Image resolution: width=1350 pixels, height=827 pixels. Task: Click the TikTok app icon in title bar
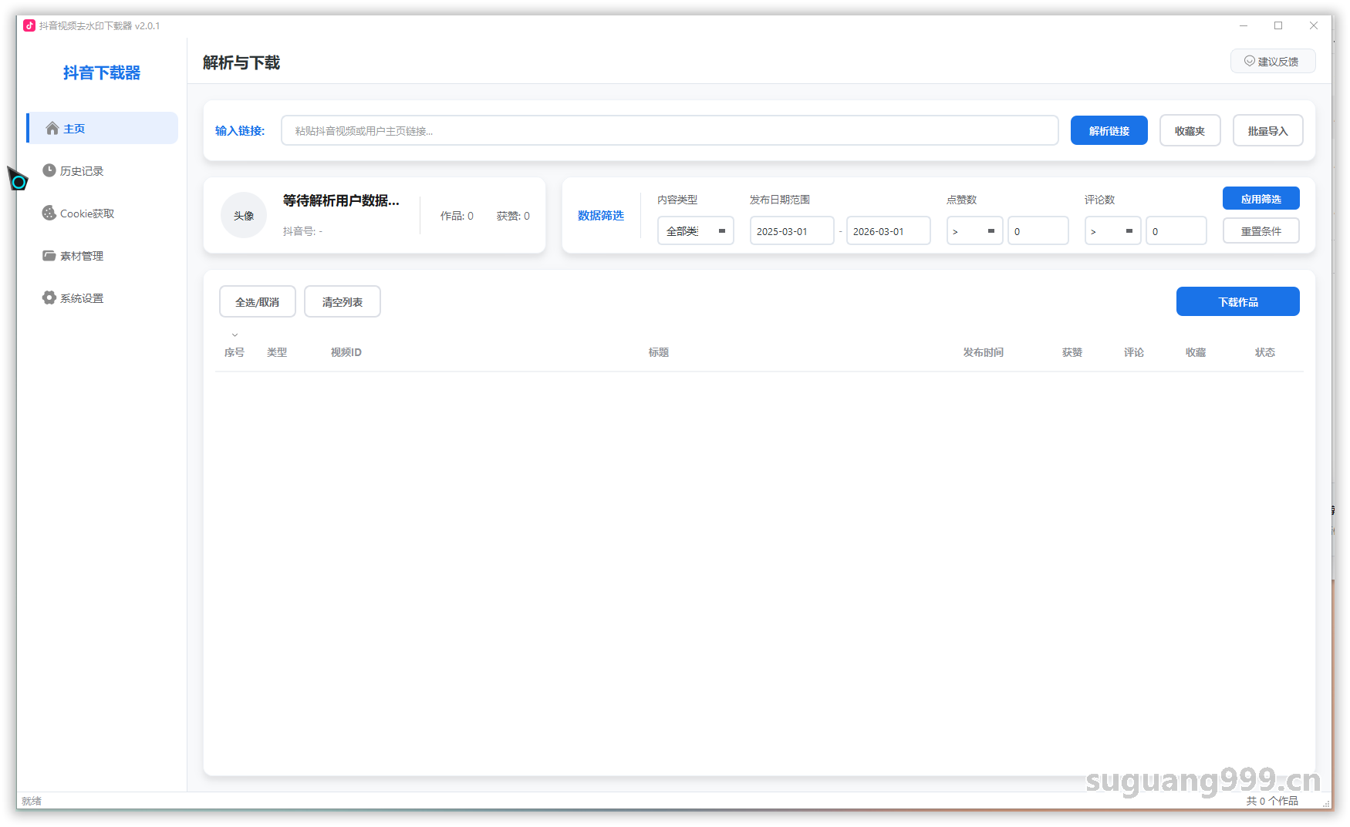pyautogui.click(x=29, y=25)
